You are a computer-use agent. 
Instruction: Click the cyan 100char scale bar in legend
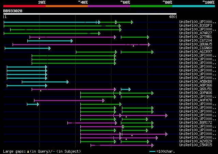pos(153,152)
